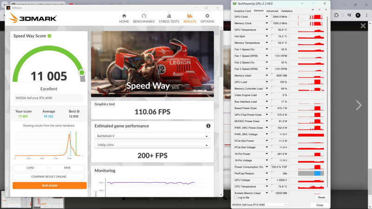Open 3DMark OPTIONS gear

[207, 19]
